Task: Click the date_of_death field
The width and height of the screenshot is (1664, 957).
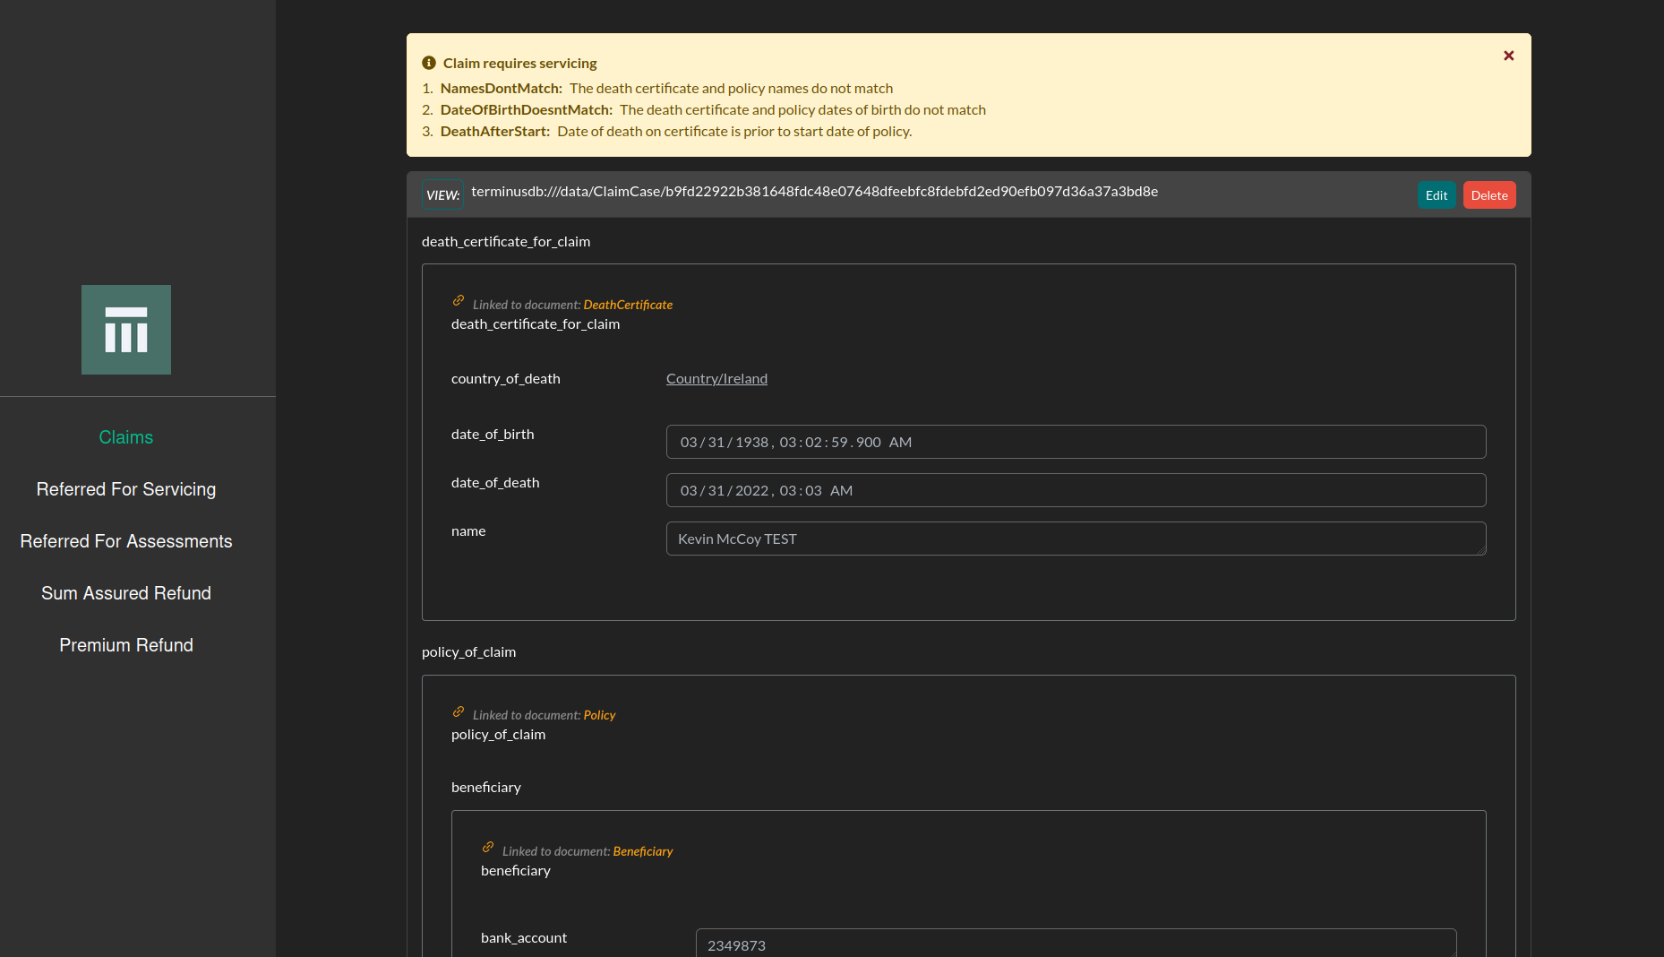Action: 1076,490
